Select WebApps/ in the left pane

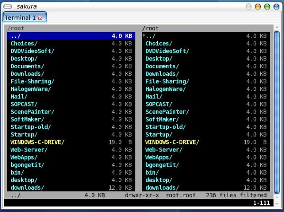coord(71,158)
